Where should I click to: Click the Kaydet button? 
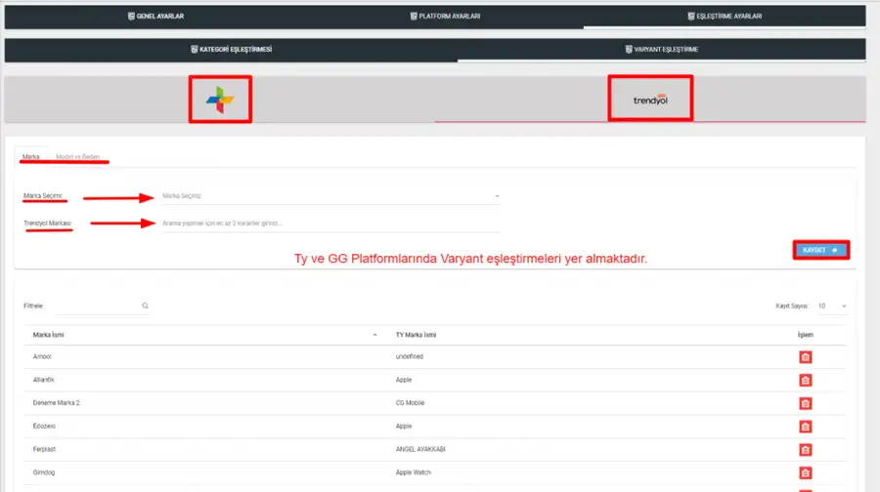tap(821, 250)
